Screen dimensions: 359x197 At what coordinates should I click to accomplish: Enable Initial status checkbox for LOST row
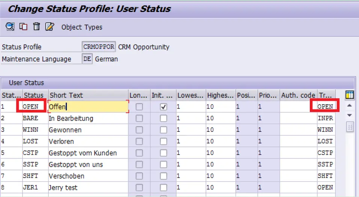point(163,141)
